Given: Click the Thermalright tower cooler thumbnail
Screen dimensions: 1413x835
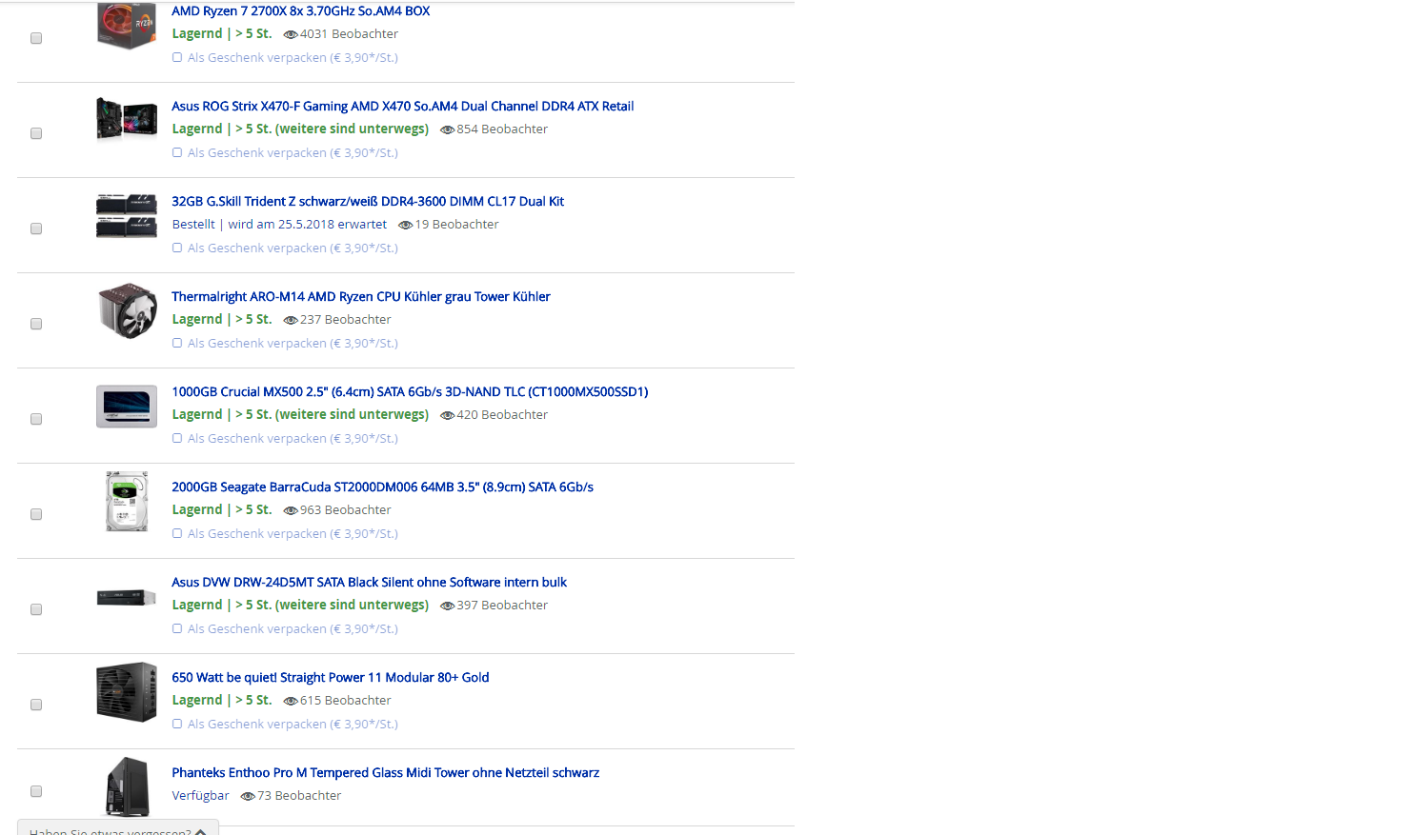Looking at the screenshot, I should click(x=128, y=310).
